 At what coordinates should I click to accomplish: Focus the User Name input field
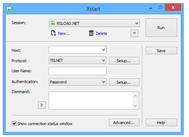[77, 71]
